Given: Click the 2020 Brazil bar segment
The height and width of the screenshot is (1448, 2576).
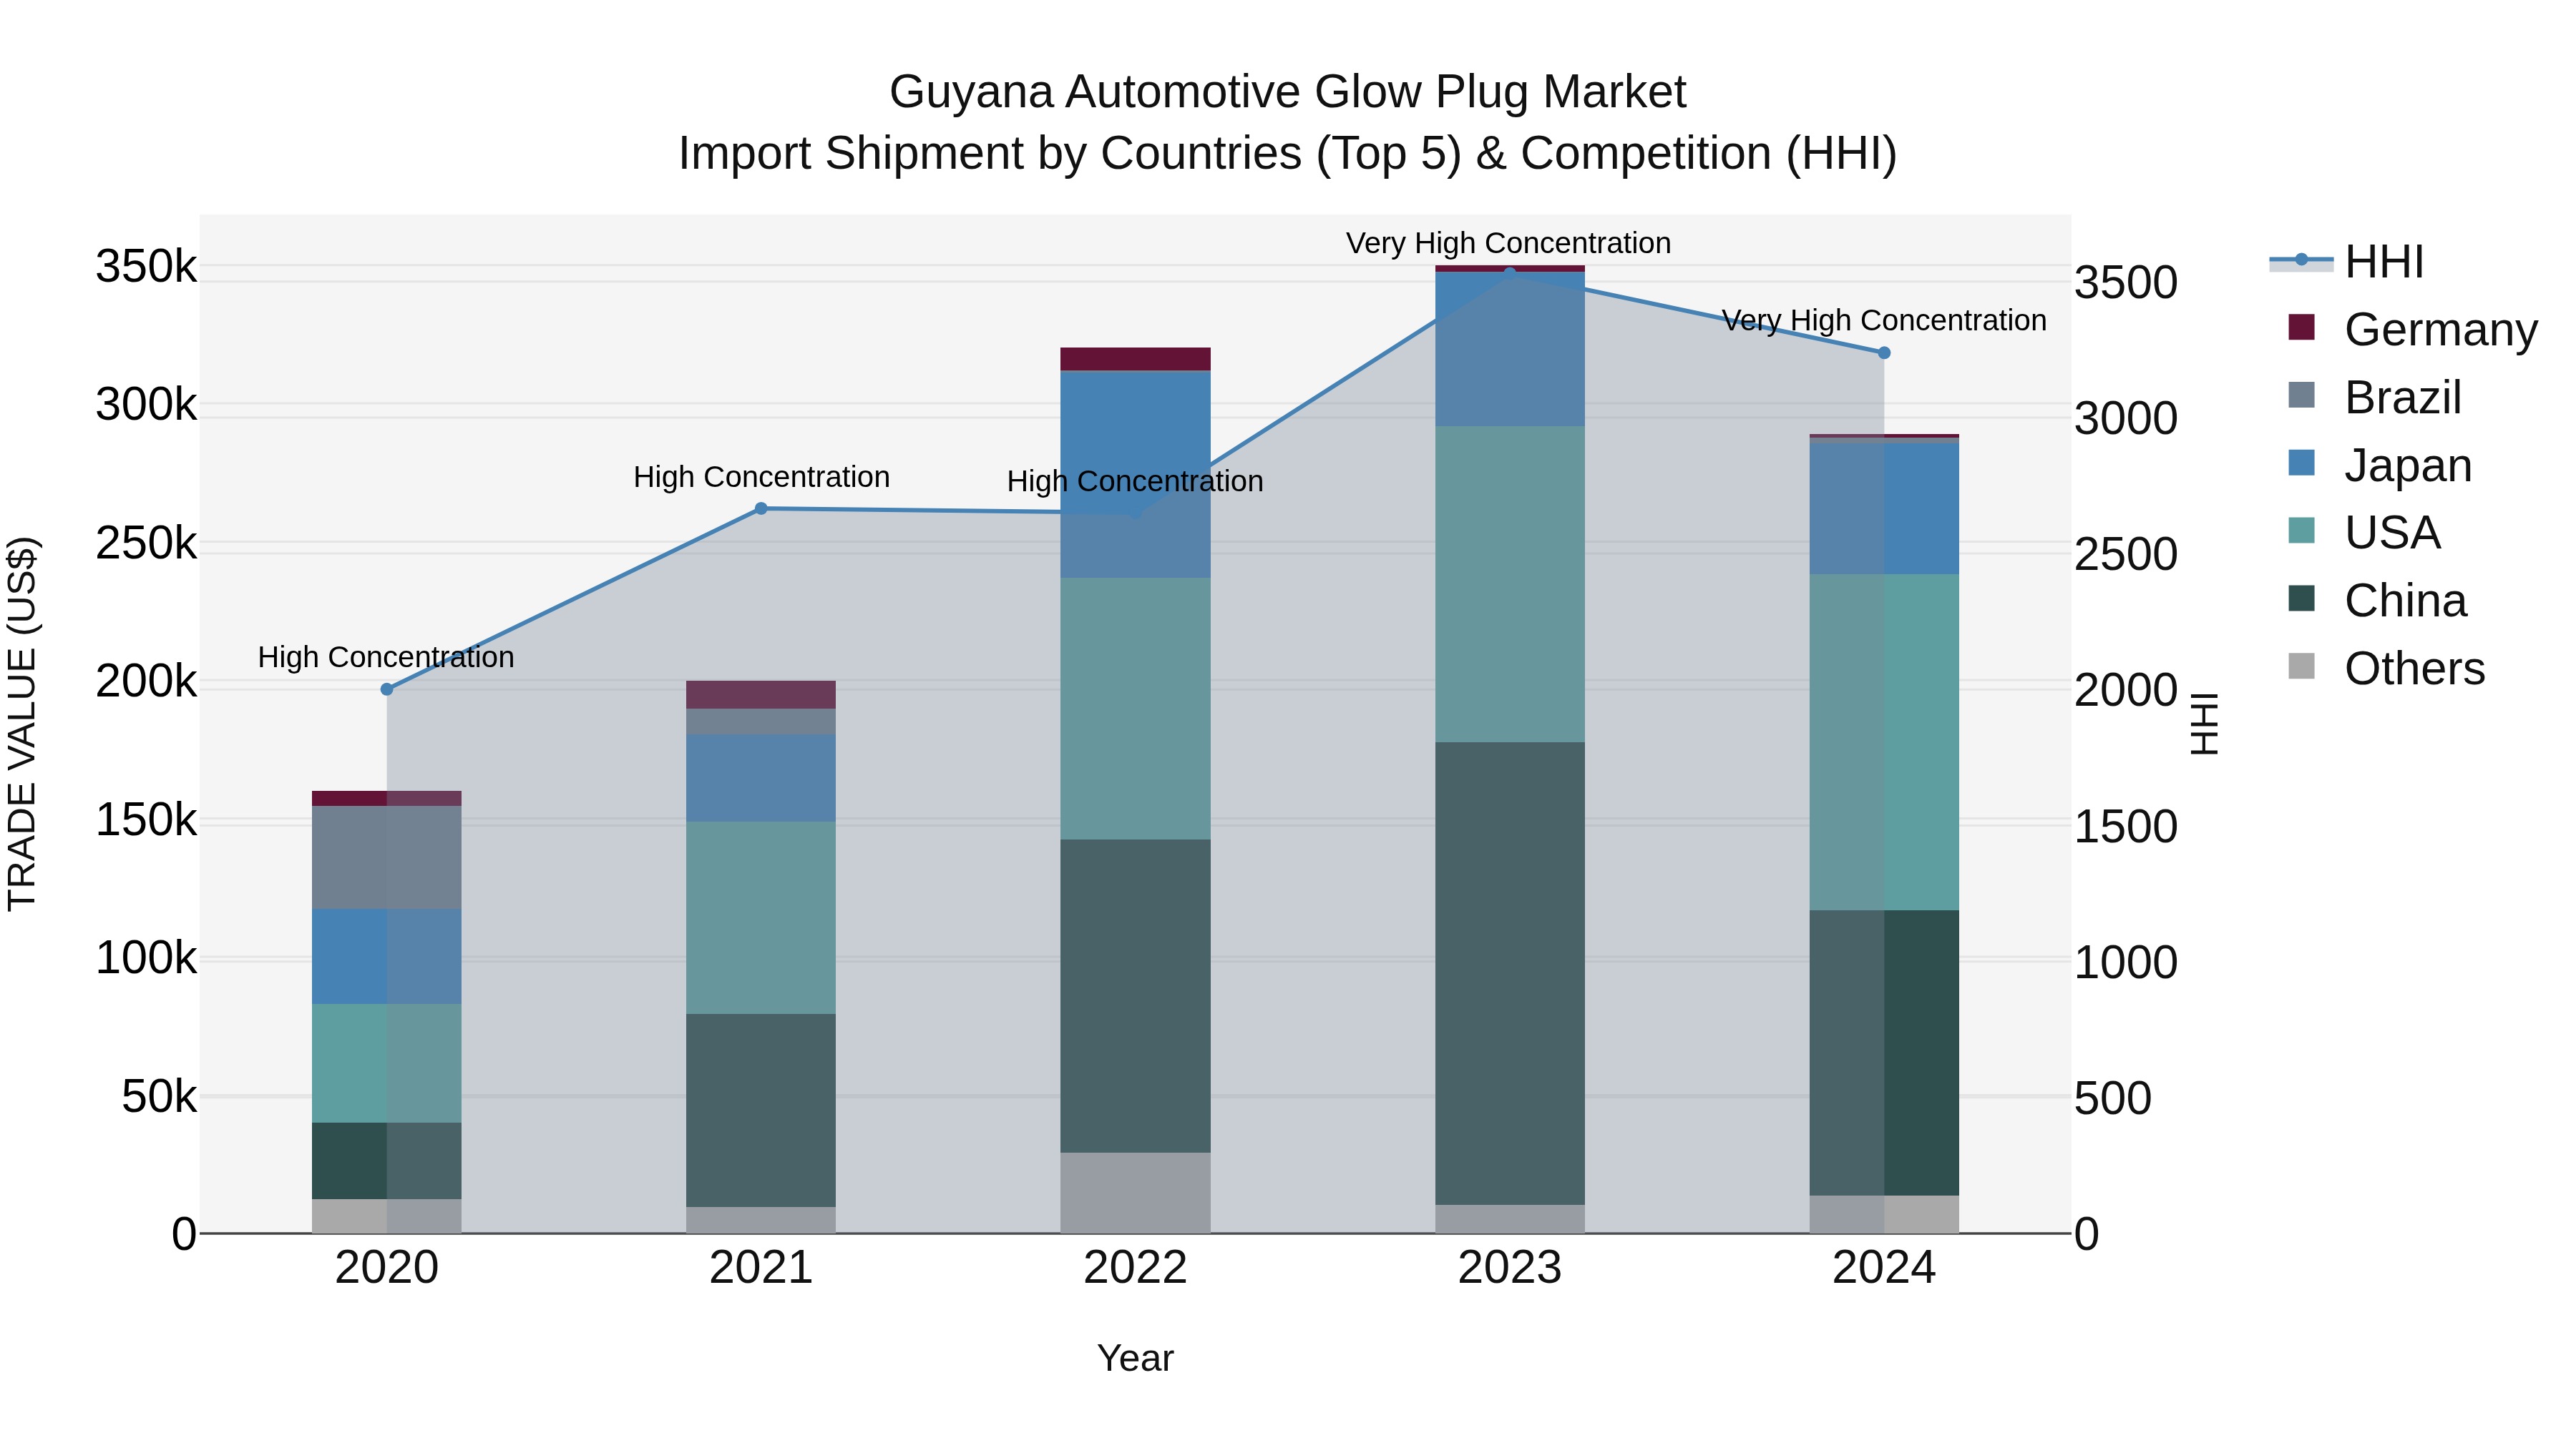Looking at the screenshot, I should [x=387, y=857].
